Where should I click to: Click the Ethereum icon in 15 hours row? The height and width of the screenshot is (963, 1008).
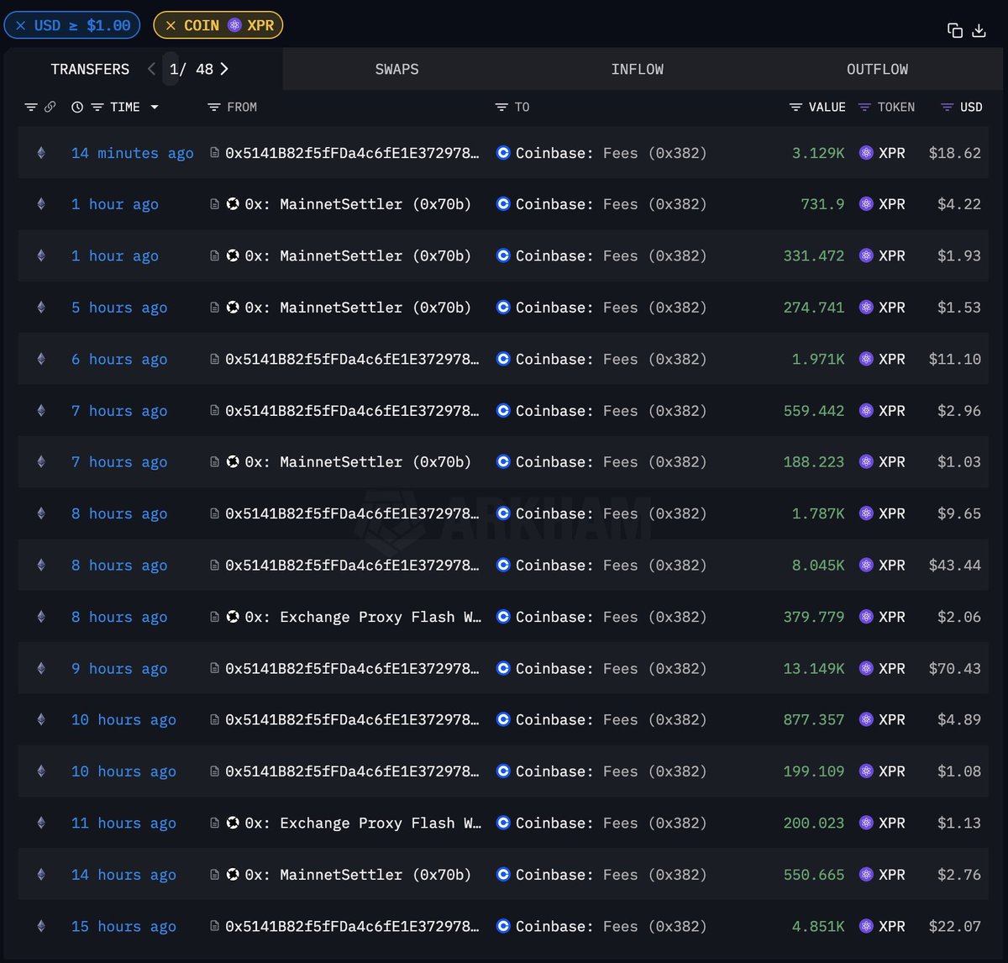pyautogui.click(x=41, y=926)
